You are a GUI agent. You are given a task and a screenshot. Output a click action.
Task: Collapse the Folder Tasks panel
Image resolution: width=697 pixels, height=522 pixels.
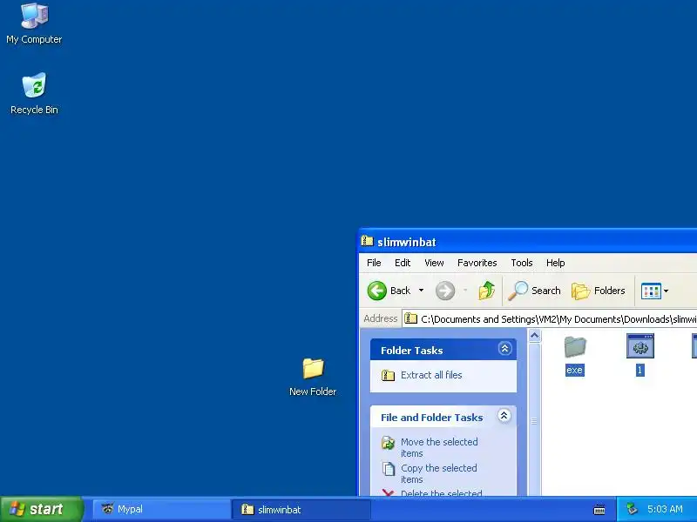(x=504, y=349)
